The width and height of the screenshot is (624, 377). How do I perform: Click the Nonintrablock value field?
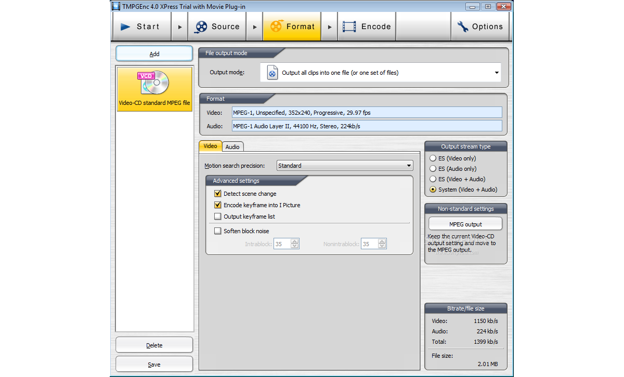click(369, 244)
